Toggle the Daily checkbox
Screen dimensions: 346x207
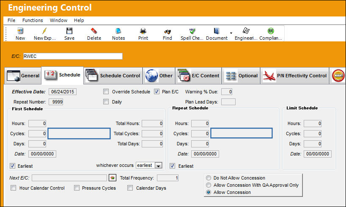tap(106, 102)
